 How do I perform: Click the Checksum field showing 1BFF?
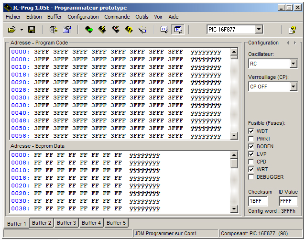pyautogui.click(x=258, y=201)
